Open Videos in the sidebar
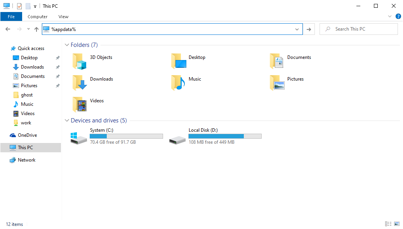This screenshot has width=403, height=229. (28, 114)
